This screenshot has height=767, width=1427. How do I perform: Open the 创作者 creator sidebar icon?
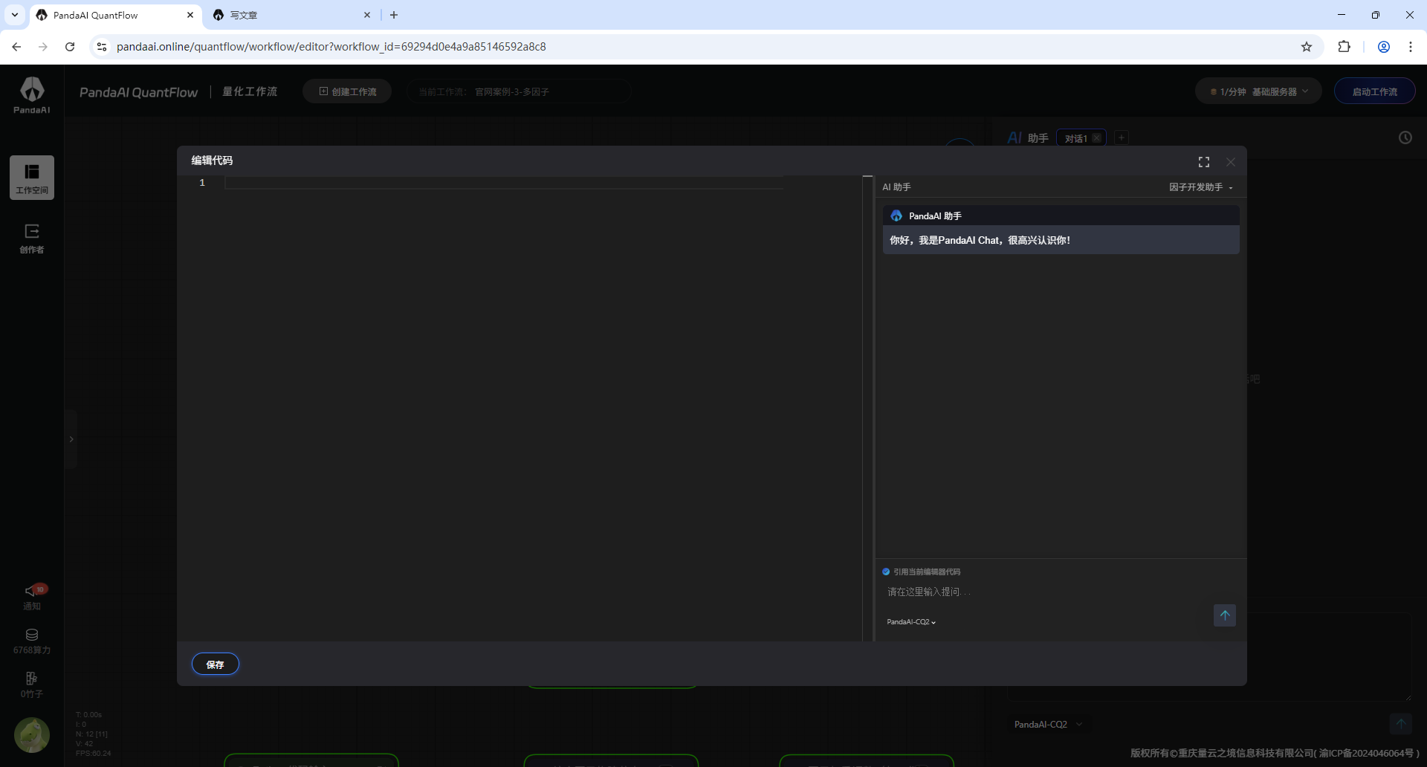tap(32, 239)
